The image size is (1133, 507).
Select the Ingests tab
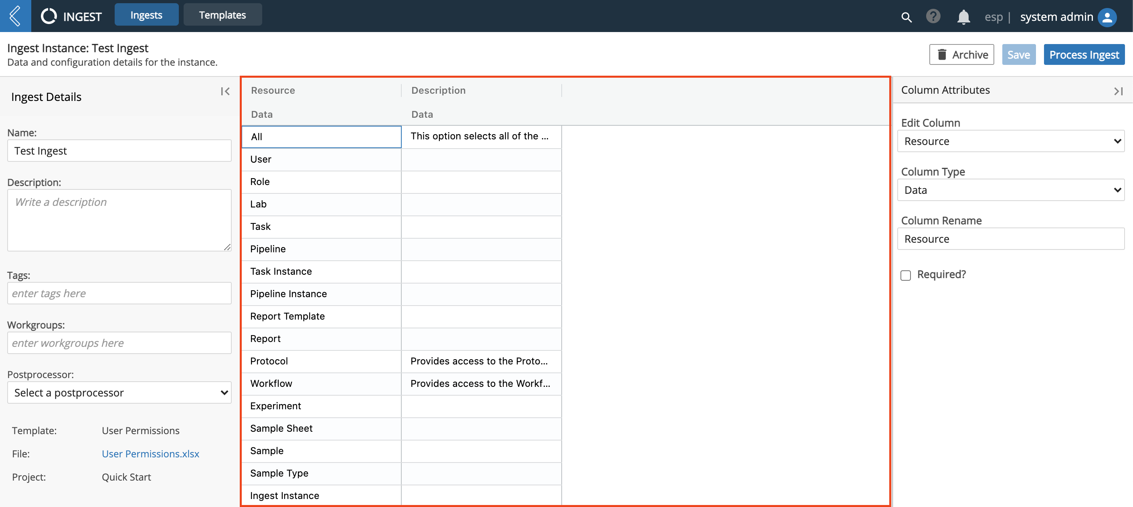(145, 14)
